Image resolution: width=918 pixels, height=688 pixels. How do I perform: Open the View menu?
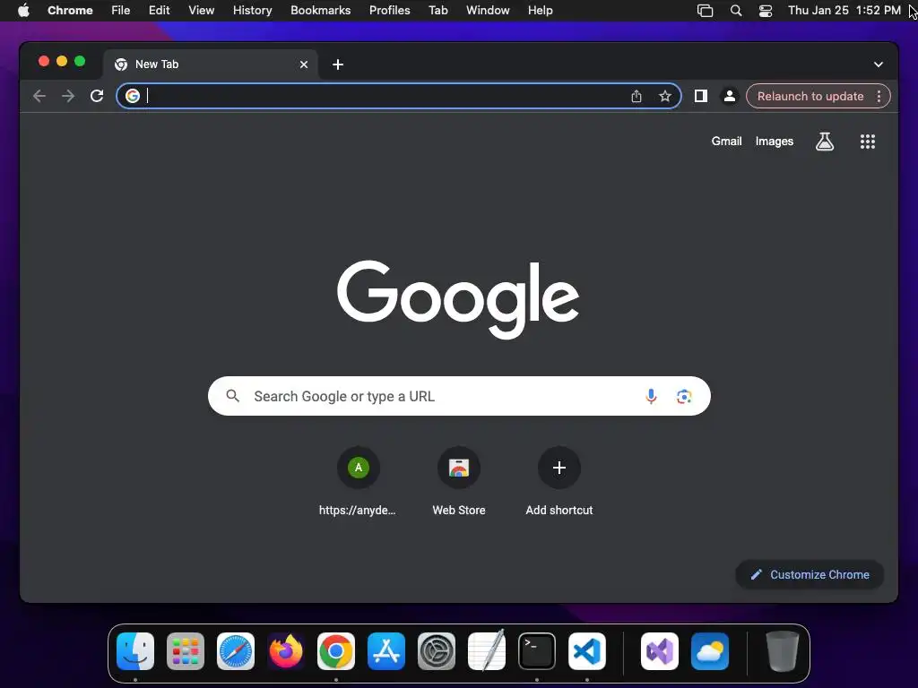coord(202,10)
